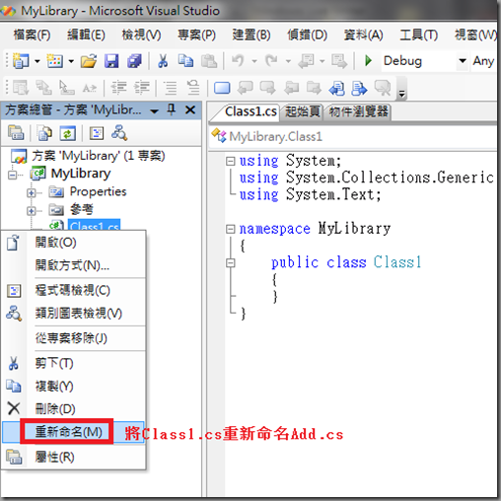Click the New Project toolbar icon

(21, 61)
